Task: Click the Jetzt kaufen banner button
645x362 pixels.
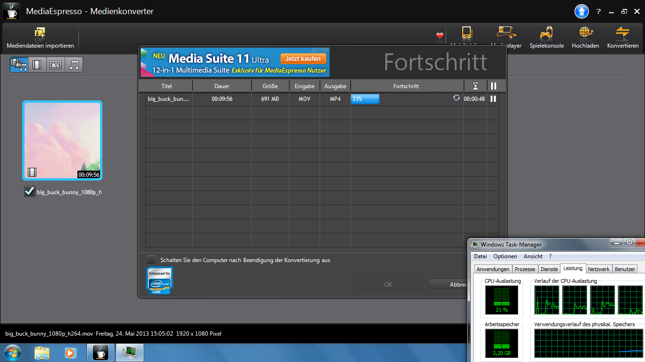Action: tap(303, 59)
